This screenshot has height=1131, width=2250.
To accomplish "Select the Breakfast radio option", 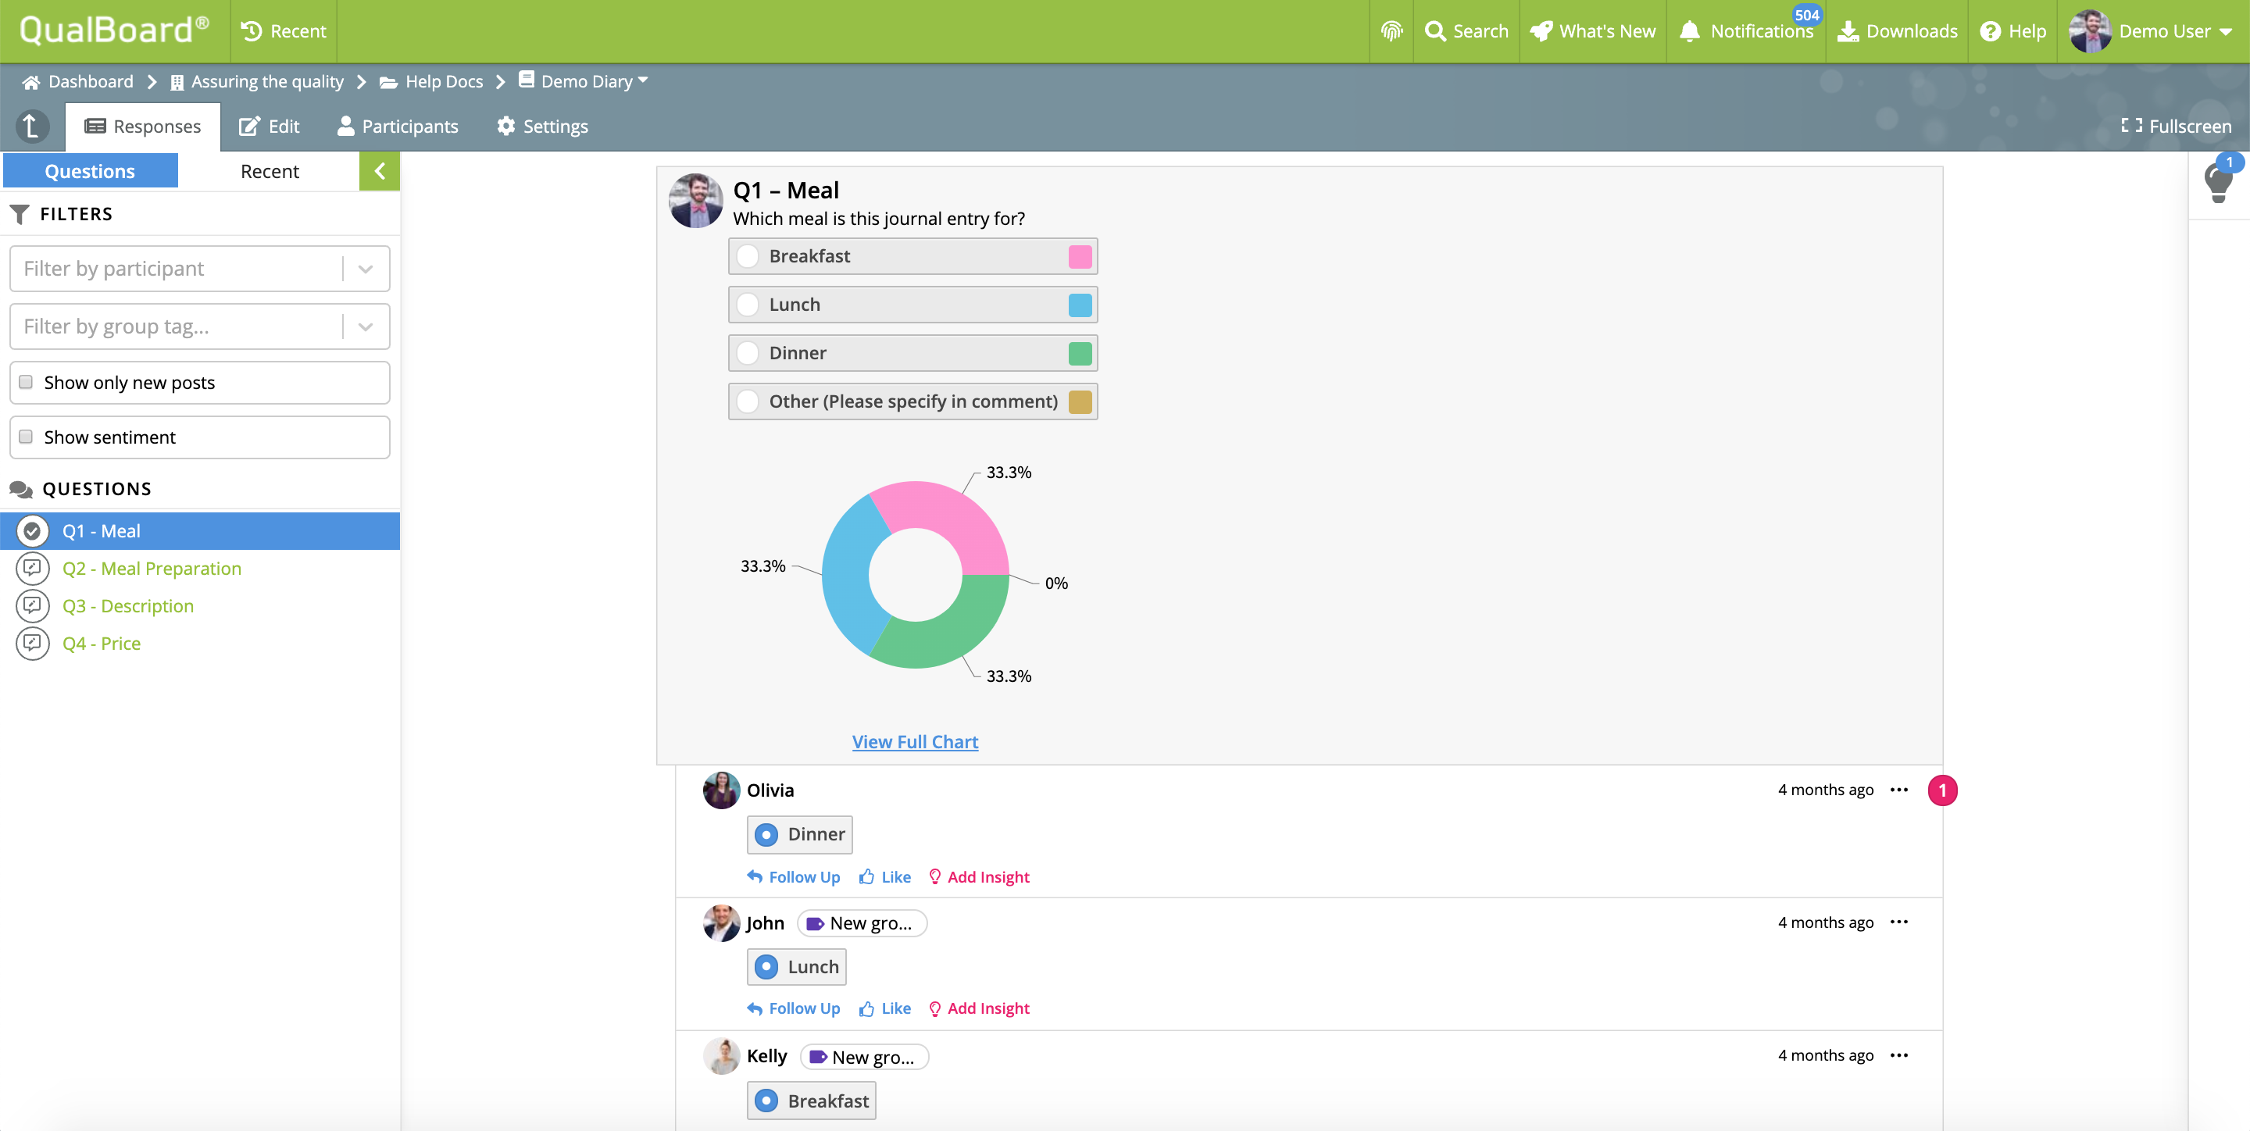I will [748, 256].
